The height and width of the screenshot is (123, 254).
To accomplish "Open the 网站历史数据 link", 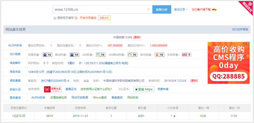I will (80, 97).
